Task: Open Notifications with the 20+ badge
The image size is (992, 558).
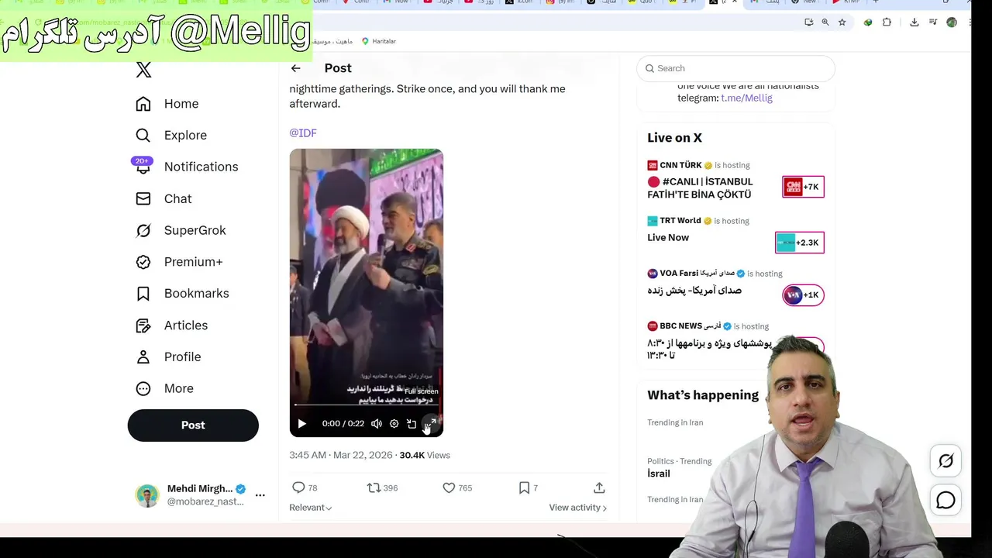Action: pyautogui.click(x=187, y=167)
